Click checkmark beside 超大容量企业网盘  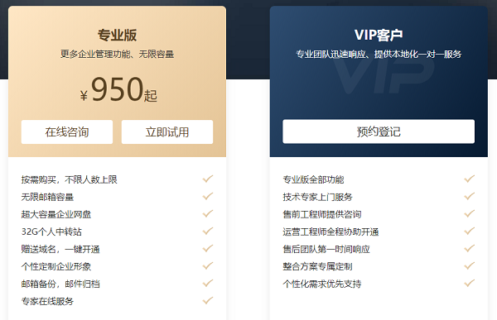tap(208, 214)
